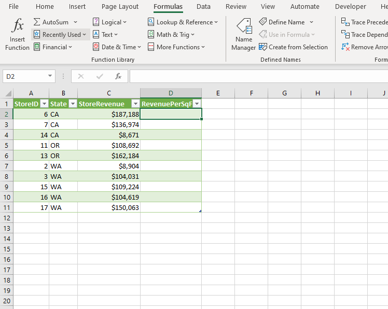Click the formula bar cancel X button
The image size is (388, 309).
(x=81, y=76)
